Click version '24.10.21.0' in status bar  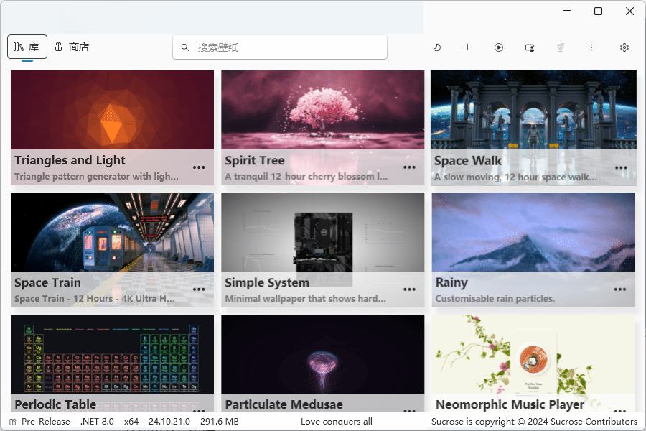pos(169,422)
